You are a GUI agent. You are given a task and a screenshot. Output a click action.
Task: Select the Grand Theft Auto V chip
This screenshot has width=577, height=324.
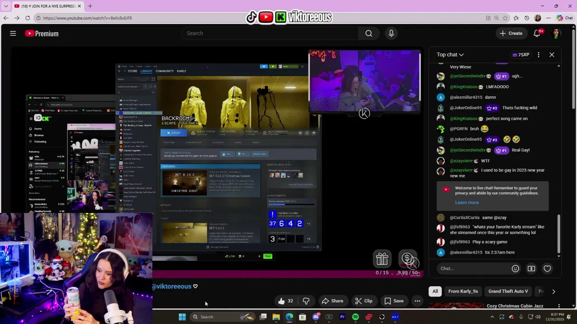tap(508, 291)
